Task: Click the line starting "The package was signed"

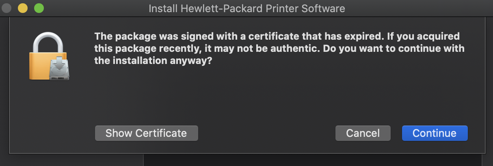Action: tap(276, 36)
